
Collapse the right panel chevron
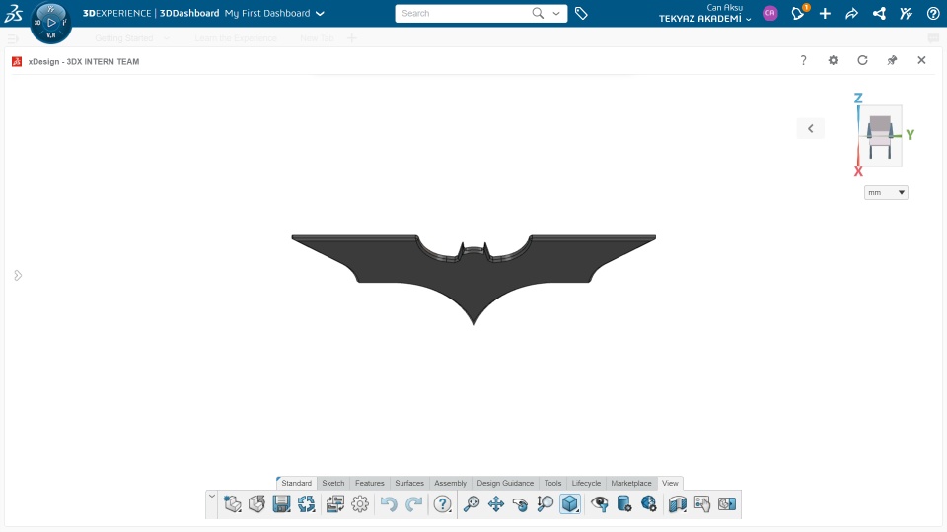[x=811, y=128]
